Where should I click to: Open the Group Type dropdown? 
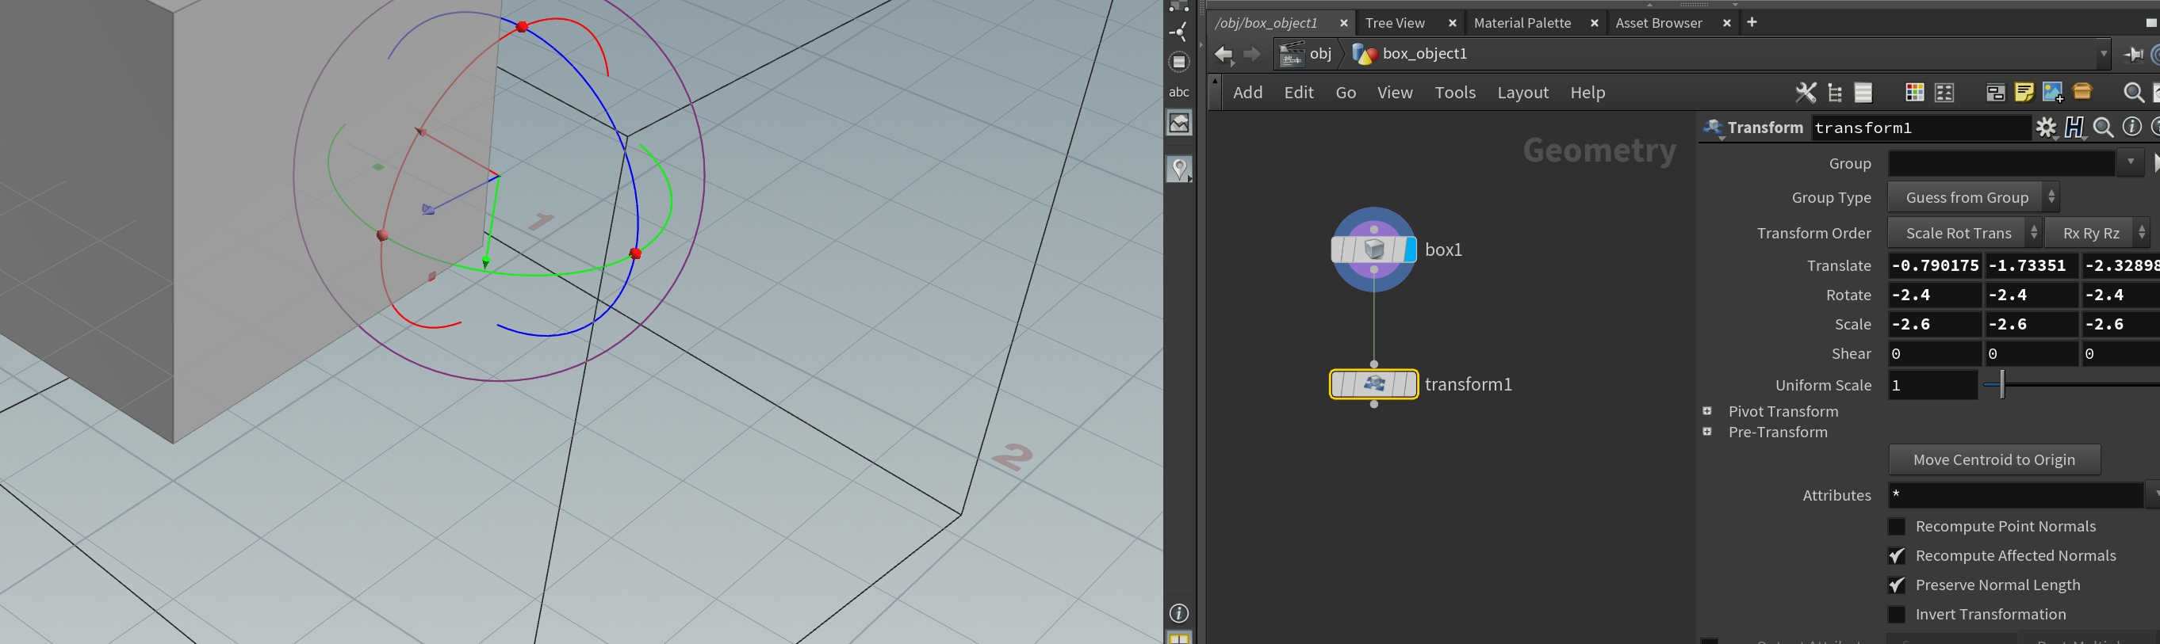click(x=1972, y=198)
